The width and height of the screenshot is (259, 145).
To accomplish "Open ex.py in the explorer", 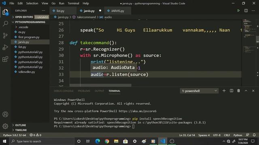I will 22,32.
